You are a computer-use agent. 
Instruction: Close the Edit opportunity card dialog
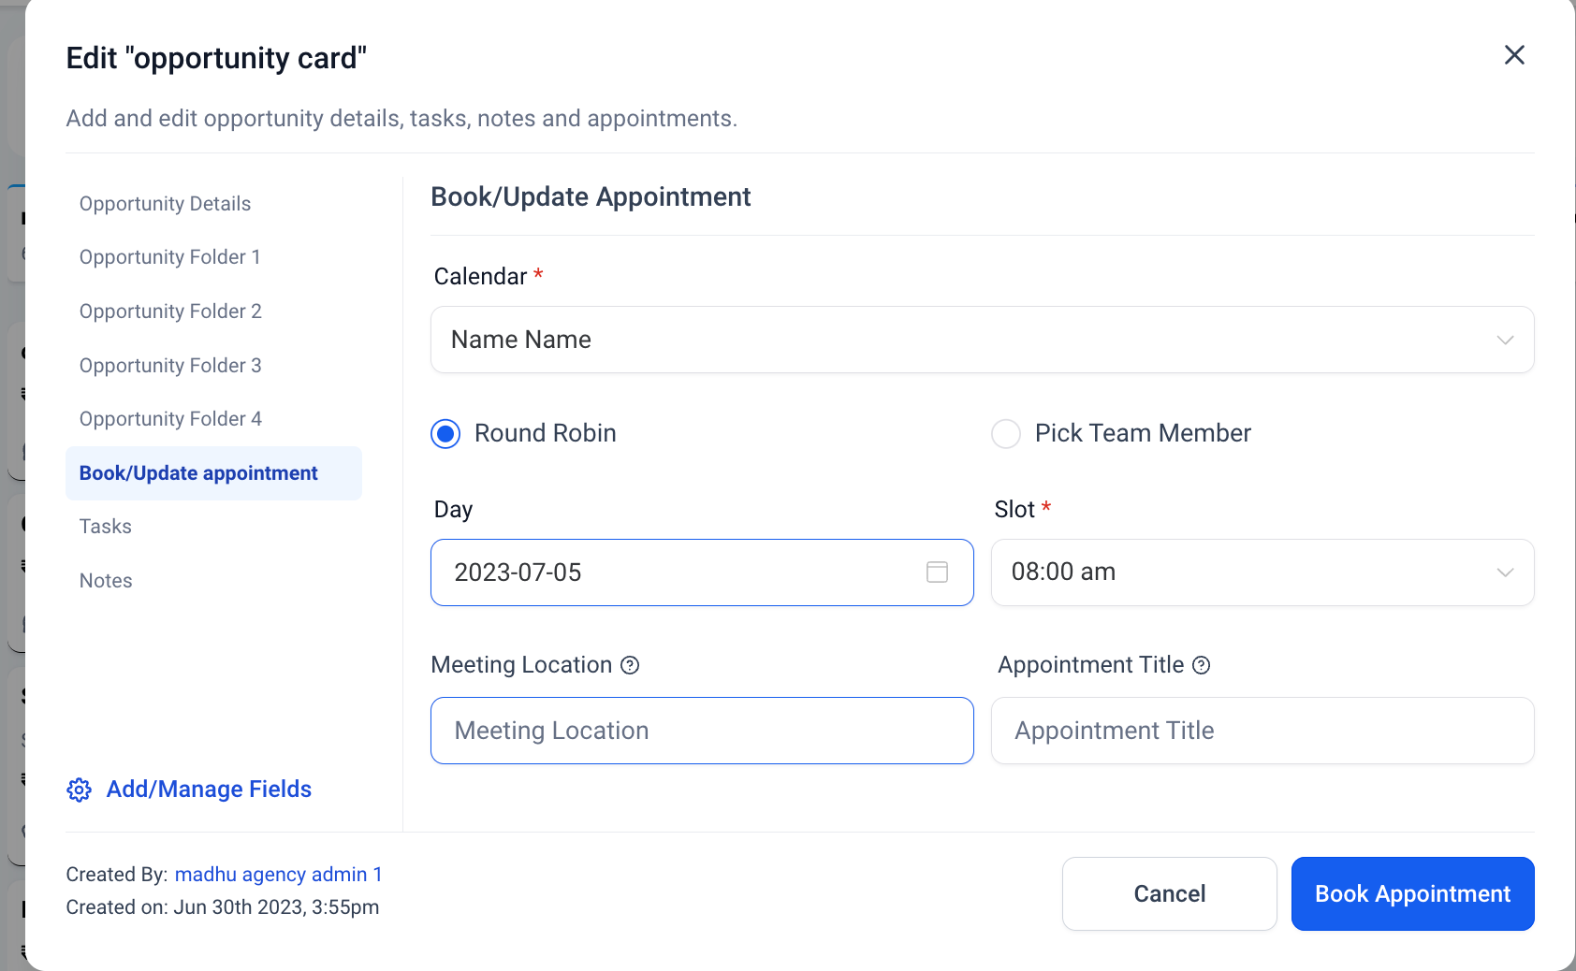tap(1514, 55)
